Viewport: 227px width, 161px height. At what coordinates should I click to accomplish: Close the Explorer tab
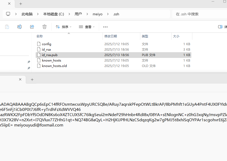pos(9,4)
